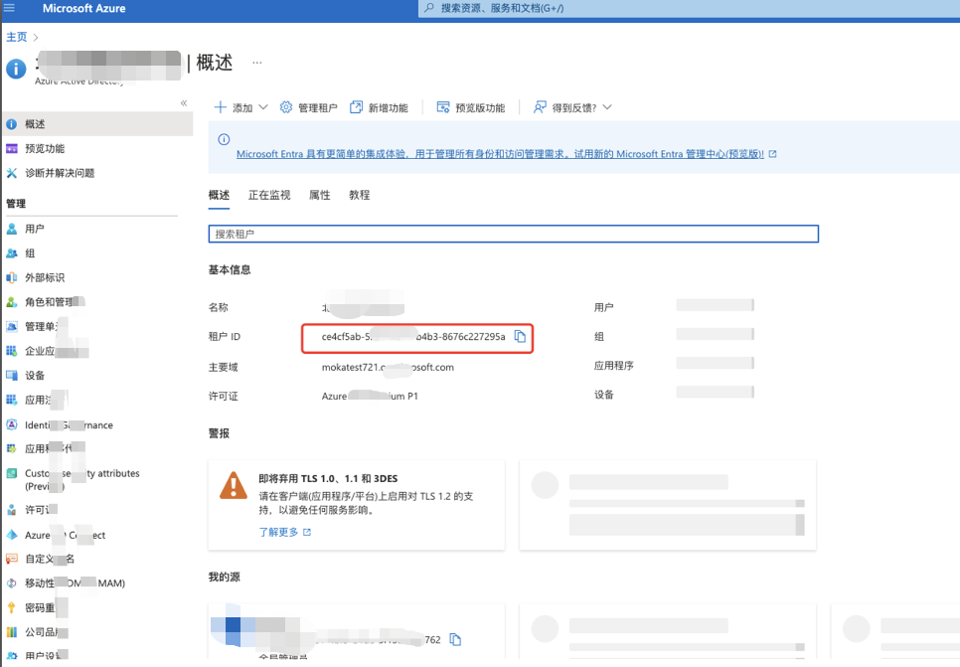The image size is (960, 667).
Task: Click the 许可证 sidebar icon
Action: 12,510
